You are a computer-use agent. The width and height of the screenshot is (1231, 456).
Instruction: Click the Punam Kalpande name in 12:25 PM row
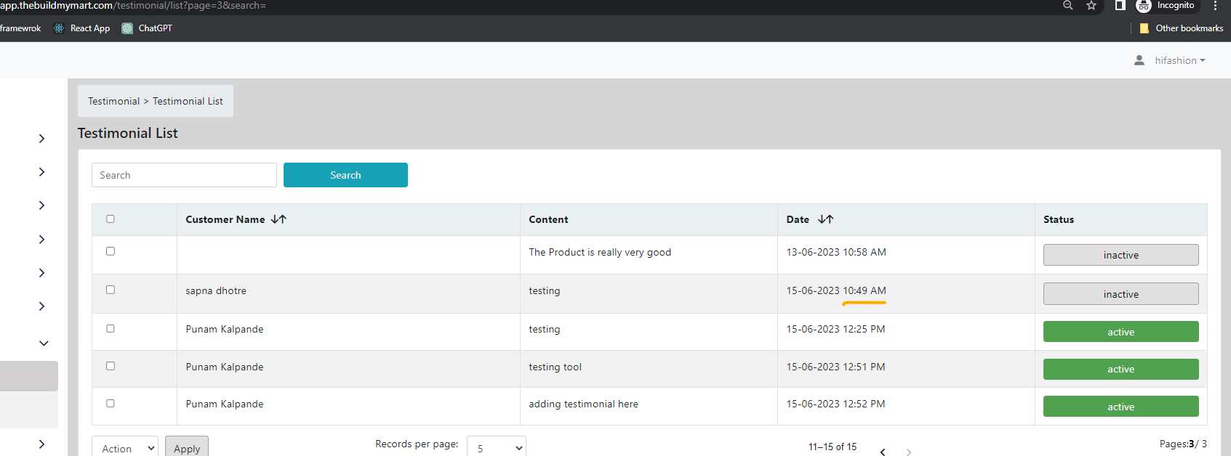click(225, 329)
